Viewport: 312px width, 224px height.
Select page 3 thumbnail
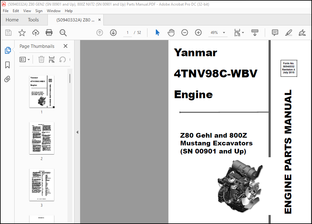click(42, 185)
